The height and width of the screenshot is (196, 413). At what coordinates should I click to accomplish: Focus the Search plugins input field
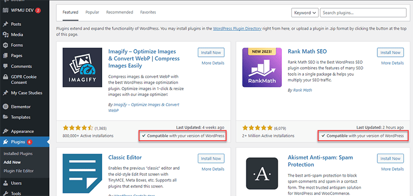coord(363,12)
